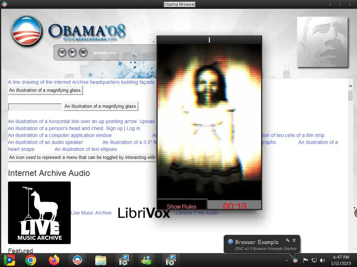Click the Obama '08 logo emblem
Viewport: 357px width, 267px height.
pyautogui.click(x=26, y=31)
